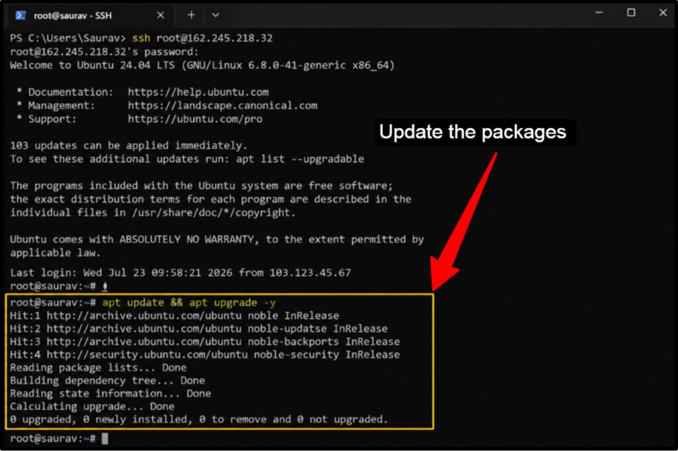Click the 'apt update && apt upgrade -y' command

coord(189,302)
